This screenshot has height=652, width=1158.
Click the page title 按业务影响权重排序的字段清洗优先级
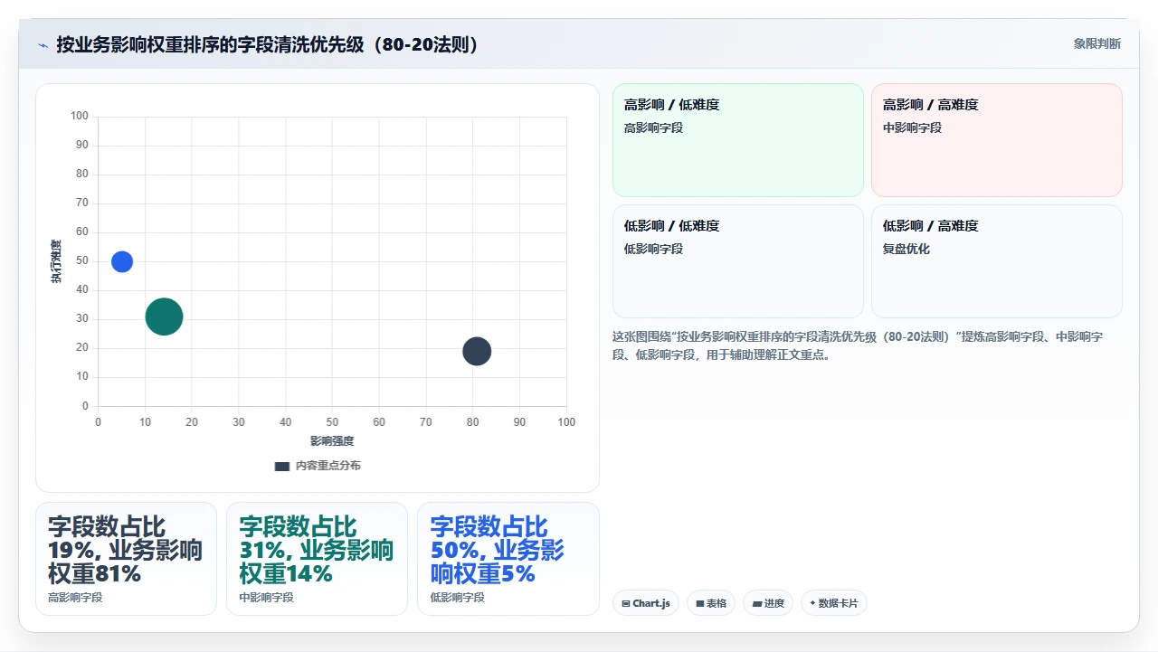point(268,44)
